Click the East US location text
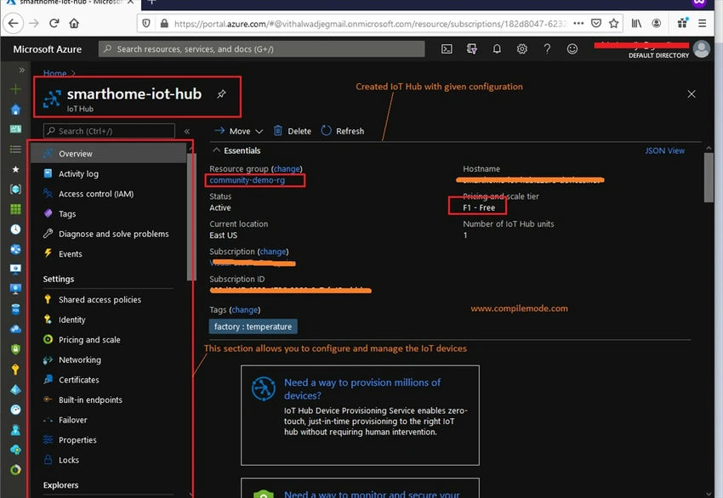 [223, 235]
